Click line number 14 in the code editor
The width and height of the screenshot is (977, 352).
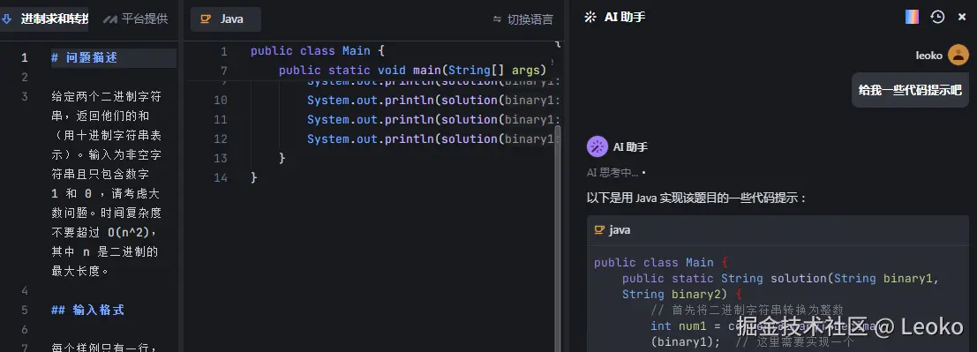pos(220,177)
